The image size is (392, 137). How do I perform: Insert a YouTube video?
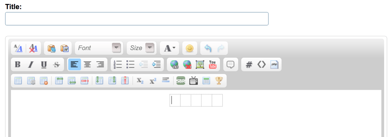click(x=213, y=65)
